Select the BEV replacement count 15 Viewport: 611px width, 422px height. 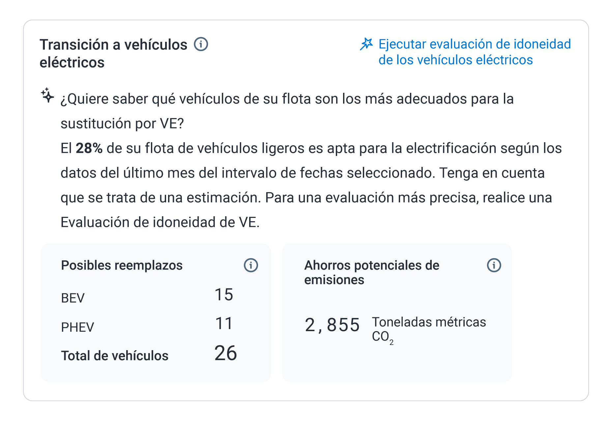coord(224,295)
